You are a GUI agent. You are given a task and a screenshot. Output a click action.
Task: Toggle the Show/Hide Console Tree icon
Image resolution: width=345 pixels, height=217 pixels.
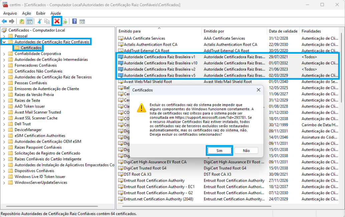point(30,21)
